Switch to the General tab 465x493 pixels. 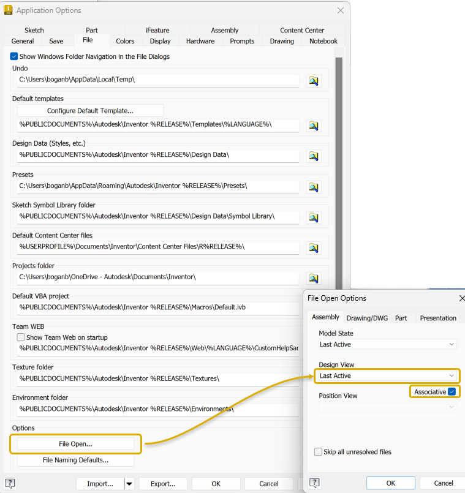(x=23, y=41)
